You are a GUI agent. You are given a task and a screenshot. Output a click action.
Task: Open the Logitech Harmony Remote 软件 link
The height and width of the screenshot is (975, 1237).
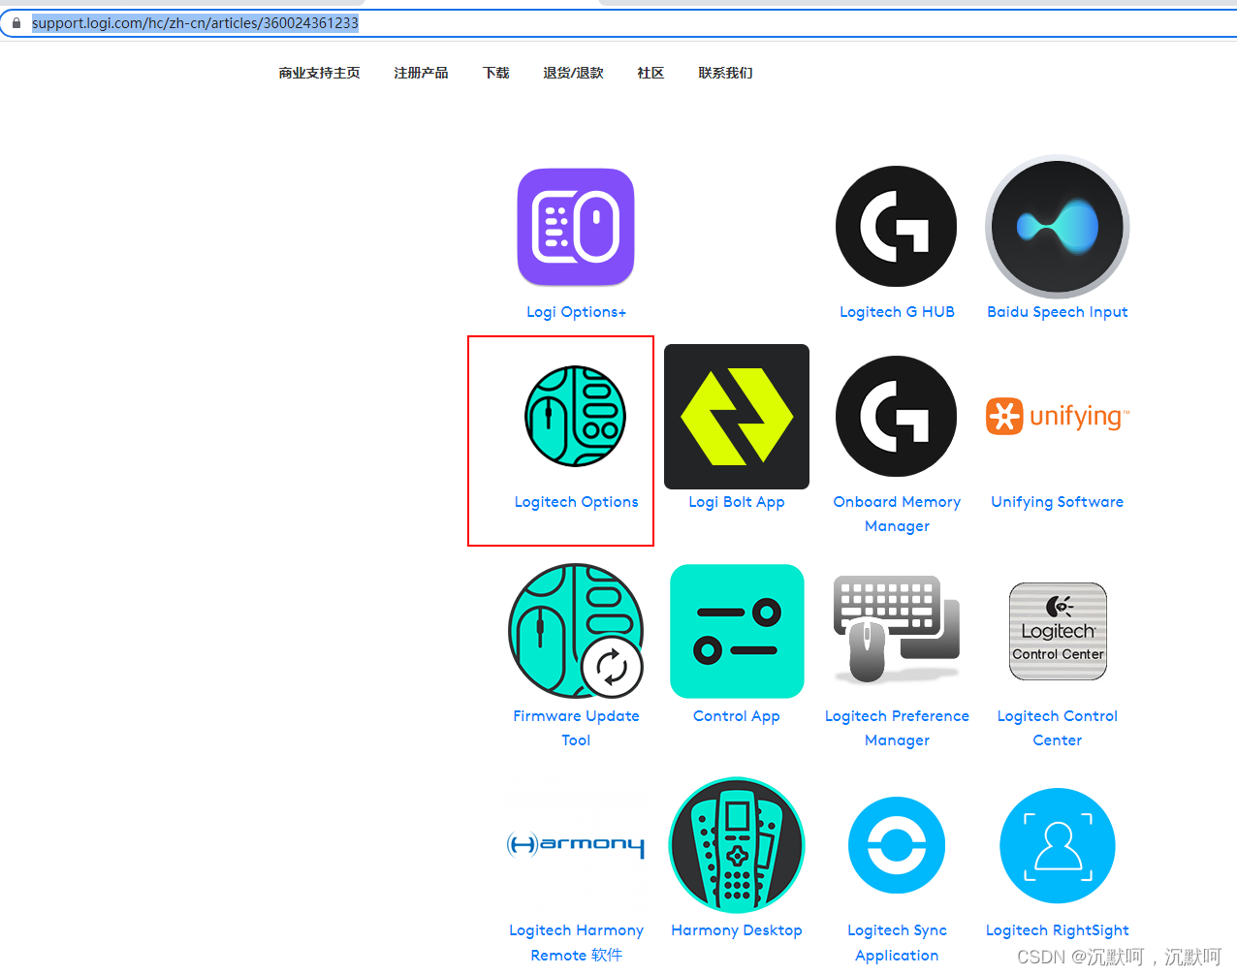click(576, 942)
